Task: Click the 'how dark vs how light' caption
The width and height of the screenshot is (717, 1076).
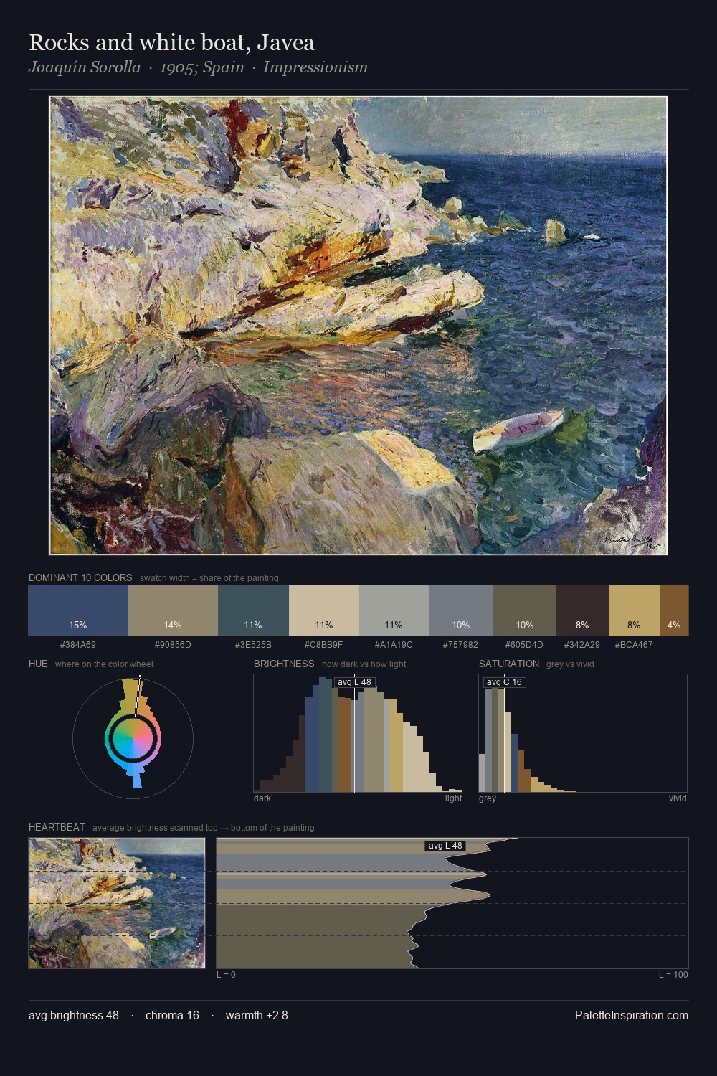Action: pyautogui.click(x=364, y=664)
